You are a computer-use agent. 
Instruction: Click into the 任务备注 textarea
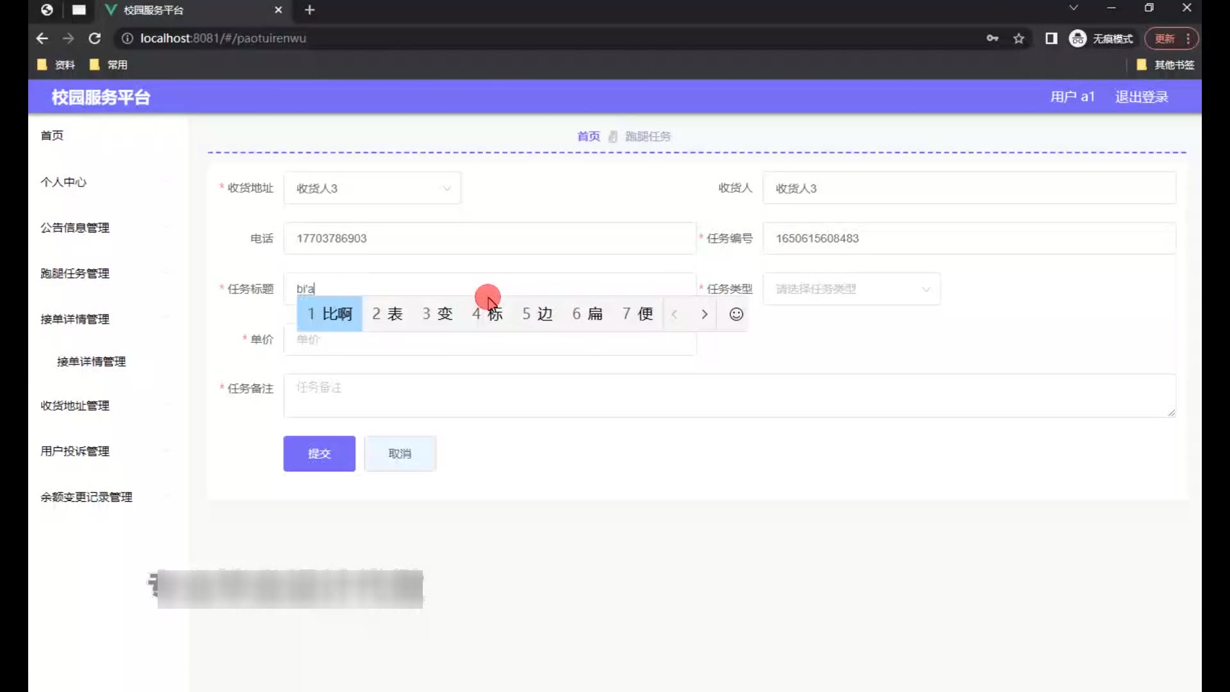(729, 395)
